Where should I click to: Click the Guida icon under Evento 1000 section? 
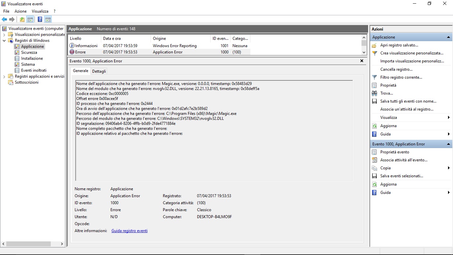tap(374, 193)
